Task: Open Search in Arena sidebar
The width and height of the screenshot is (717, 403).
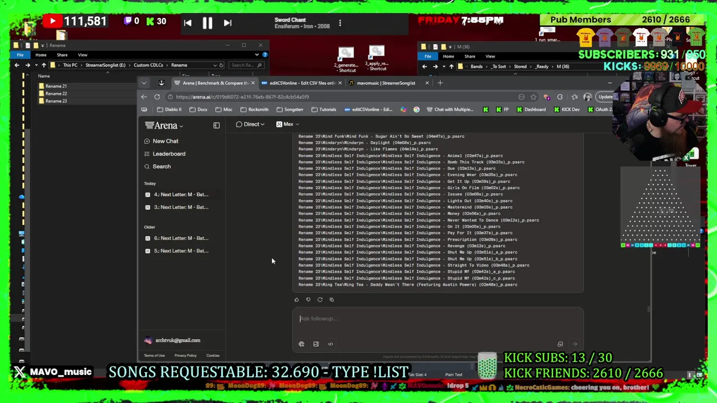Action: 157,166
